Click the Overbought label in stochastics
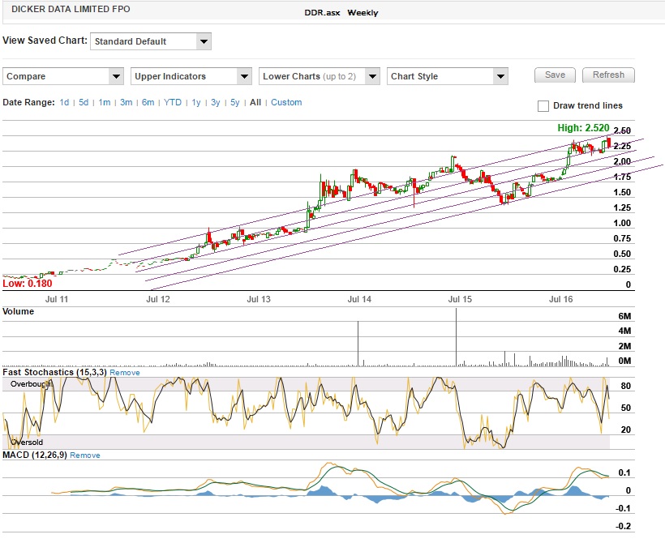665x543 pixels. 32,384
